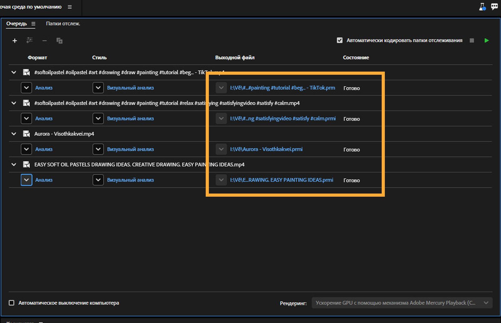Open the Рендеринг GPU acceleration dropdown
The width and height of the screenshot is (501, 323).
point(402,303)
